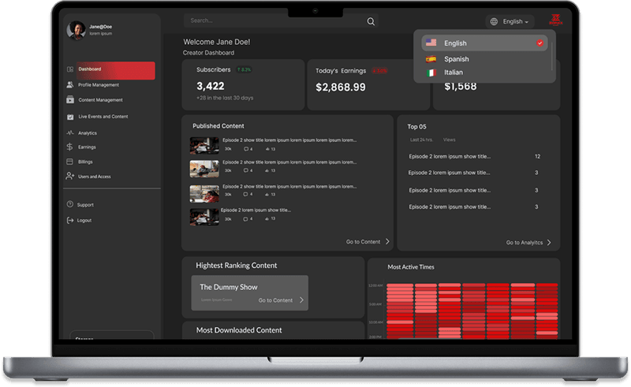Open the first Published Content thumbnail
Viewport: 631px width, 387px height.
[x=204, y=146]
